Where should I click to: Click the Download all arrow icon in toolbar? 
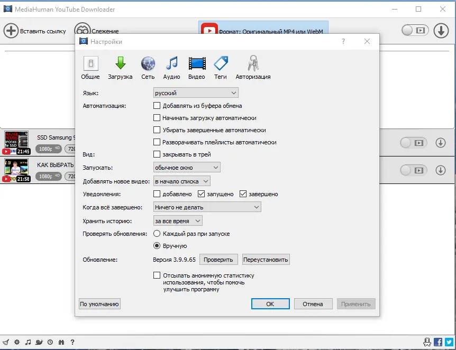pos(441,31)
